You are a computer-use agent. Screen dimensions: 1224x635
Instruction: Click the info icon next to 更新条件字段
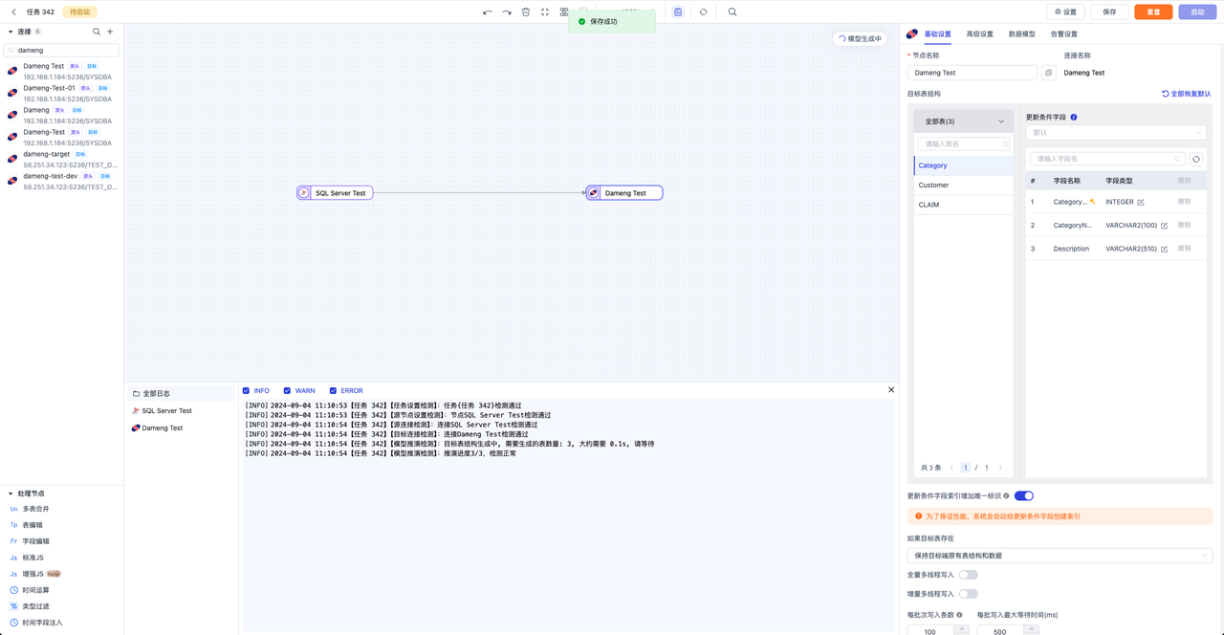[x=1074, y=118]
